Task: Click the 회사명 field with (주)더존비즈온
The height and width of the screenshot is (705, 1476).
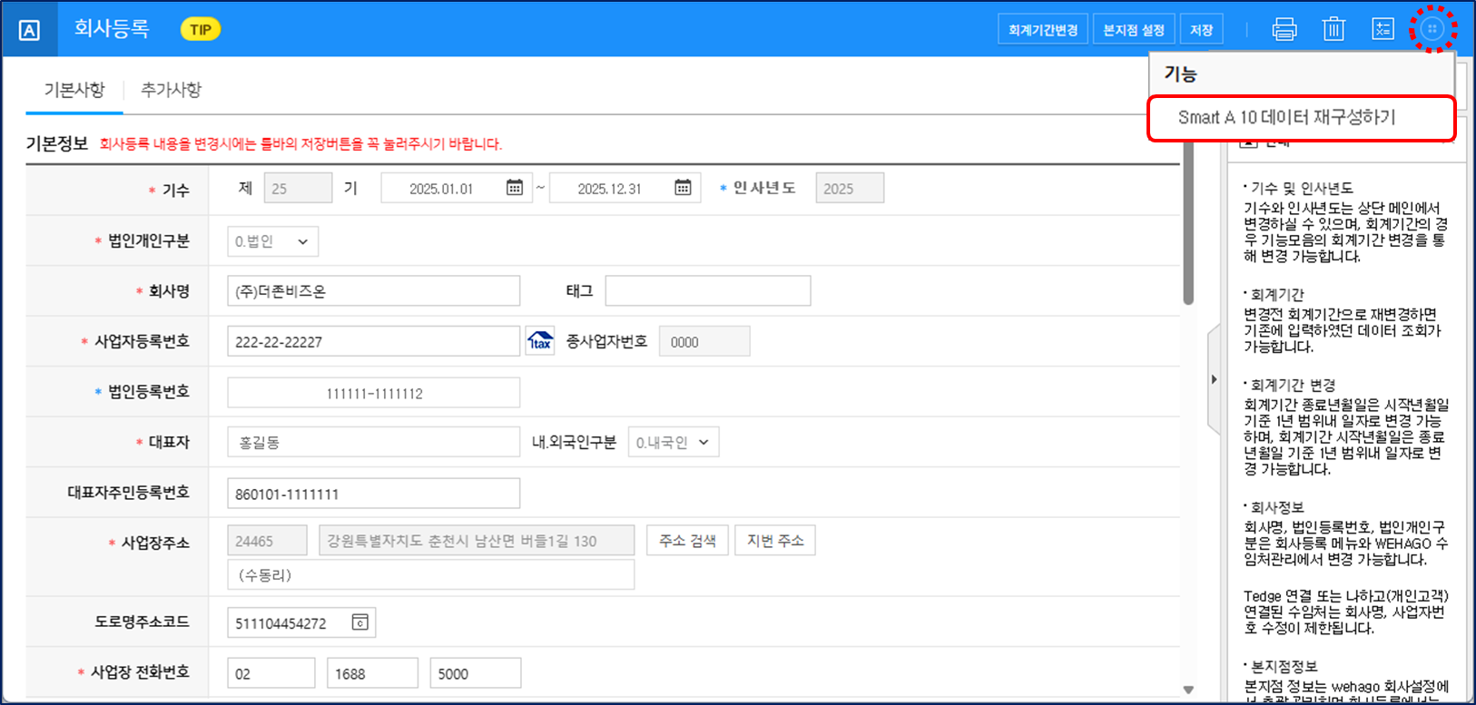Action: tap(373, 291)
